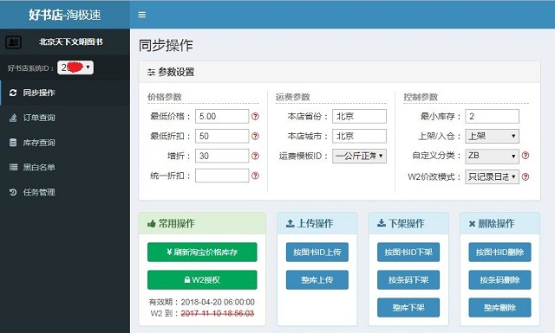The image size is (555, 333).
Task: Click the X icon in 删除操作 header
Action: click(x=472, y=223)
